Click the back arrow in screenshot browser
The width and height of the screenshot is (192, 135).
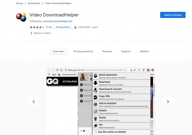coord(49,70)
